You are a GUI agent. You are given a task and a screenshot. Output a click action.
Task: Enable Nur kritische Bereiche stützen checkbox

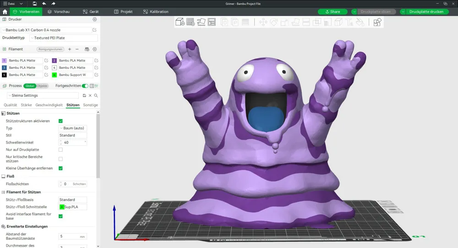click(x=60, y=159)
